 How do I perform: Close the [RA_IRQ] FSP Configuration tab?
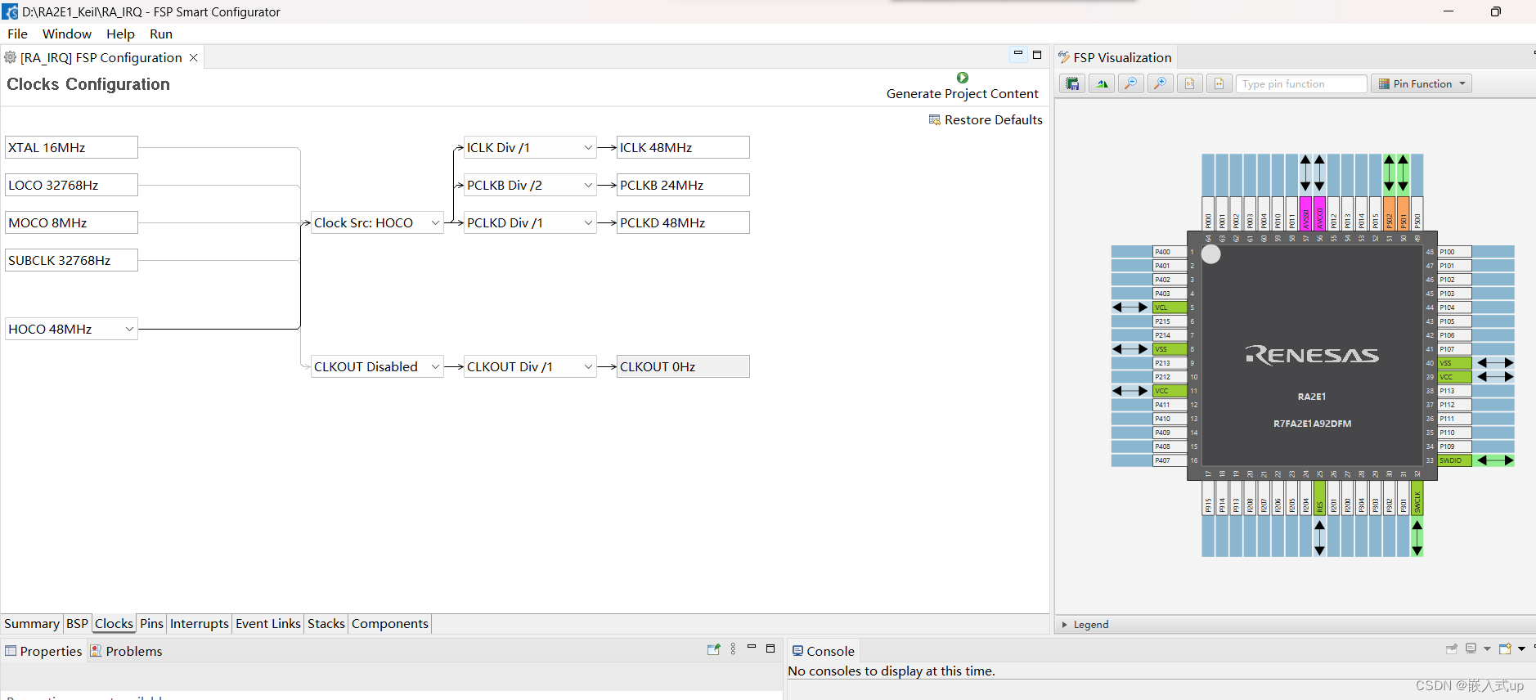(194, 57)
